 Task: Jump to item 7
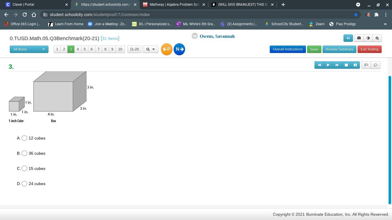[x=98, y=49]
